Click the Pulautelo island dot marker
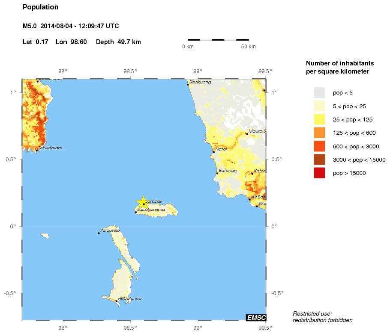 99,233
